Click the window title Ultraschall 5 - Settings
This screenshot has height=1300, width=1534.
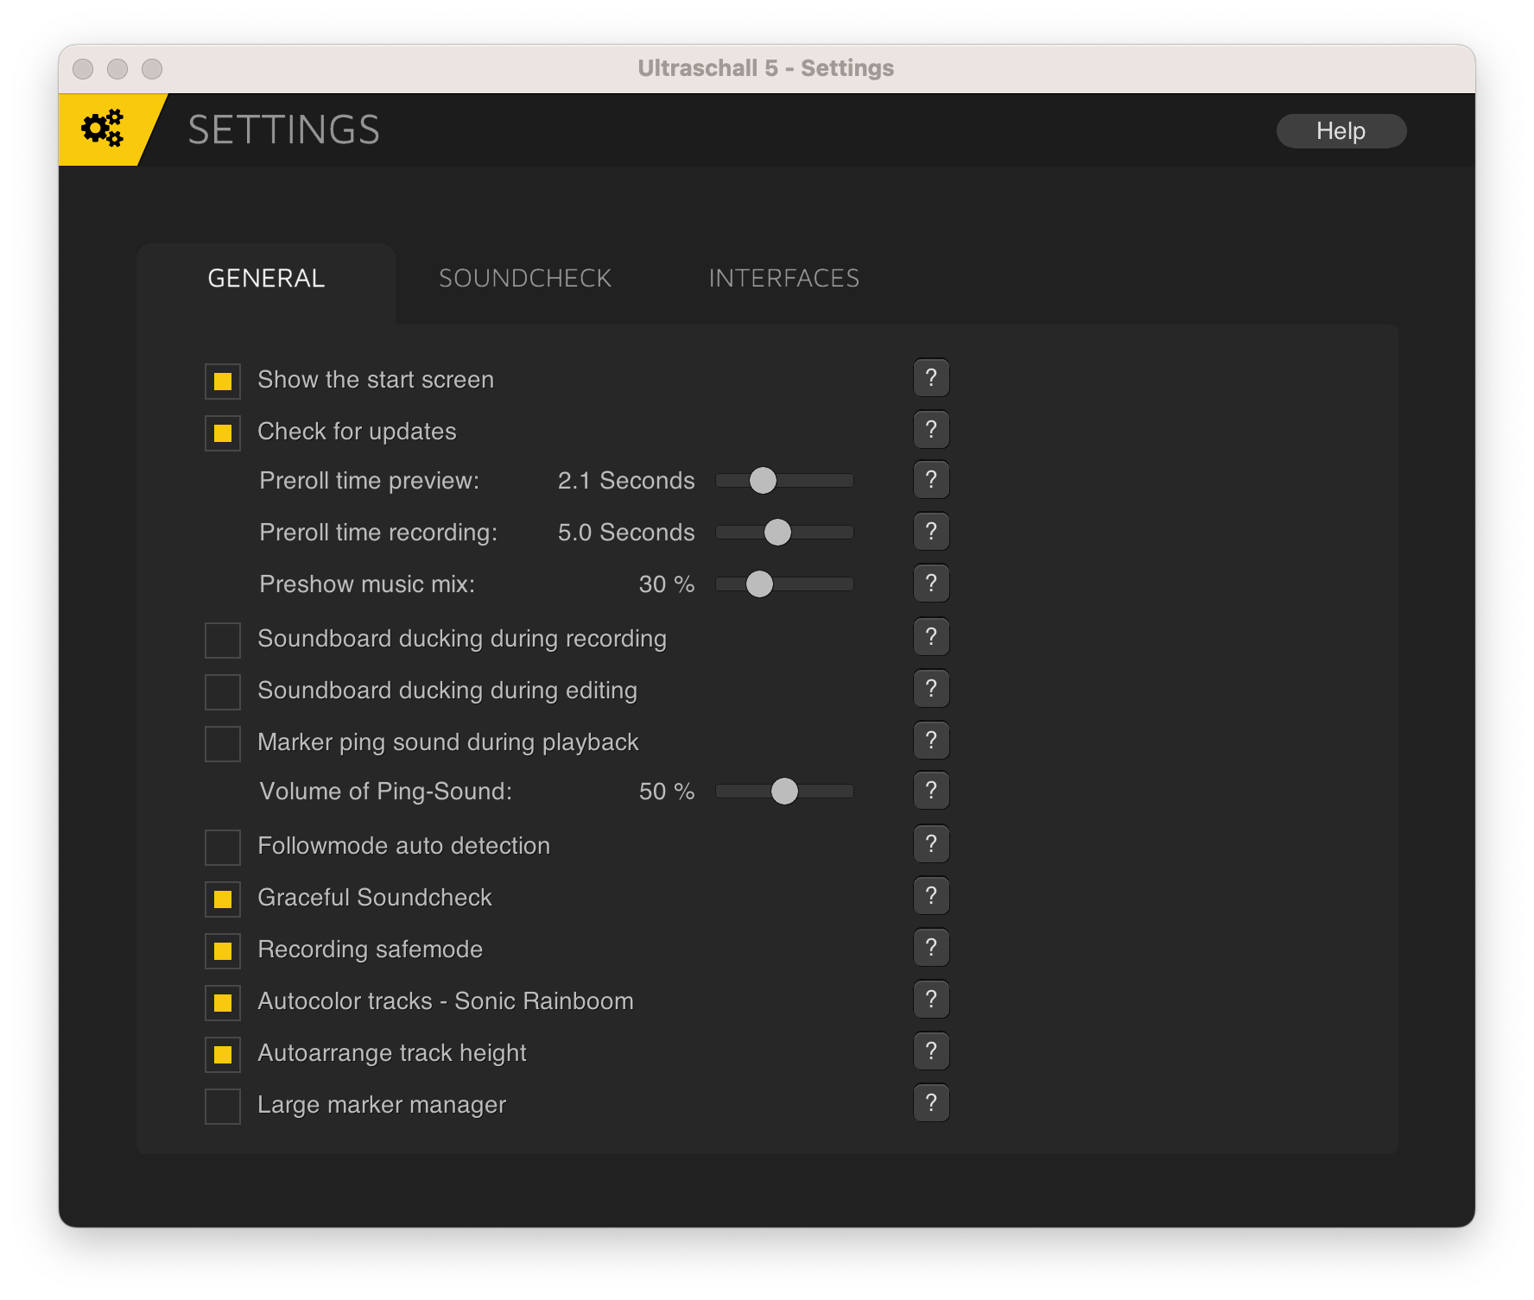[x=766, y=68]
